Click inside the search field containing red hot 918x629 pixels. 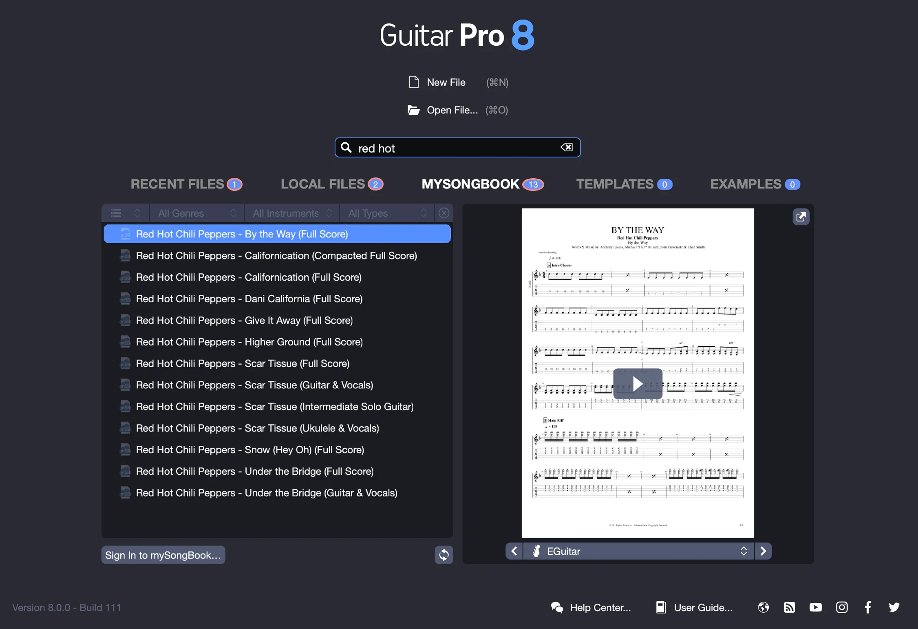[x=457, y=147]
